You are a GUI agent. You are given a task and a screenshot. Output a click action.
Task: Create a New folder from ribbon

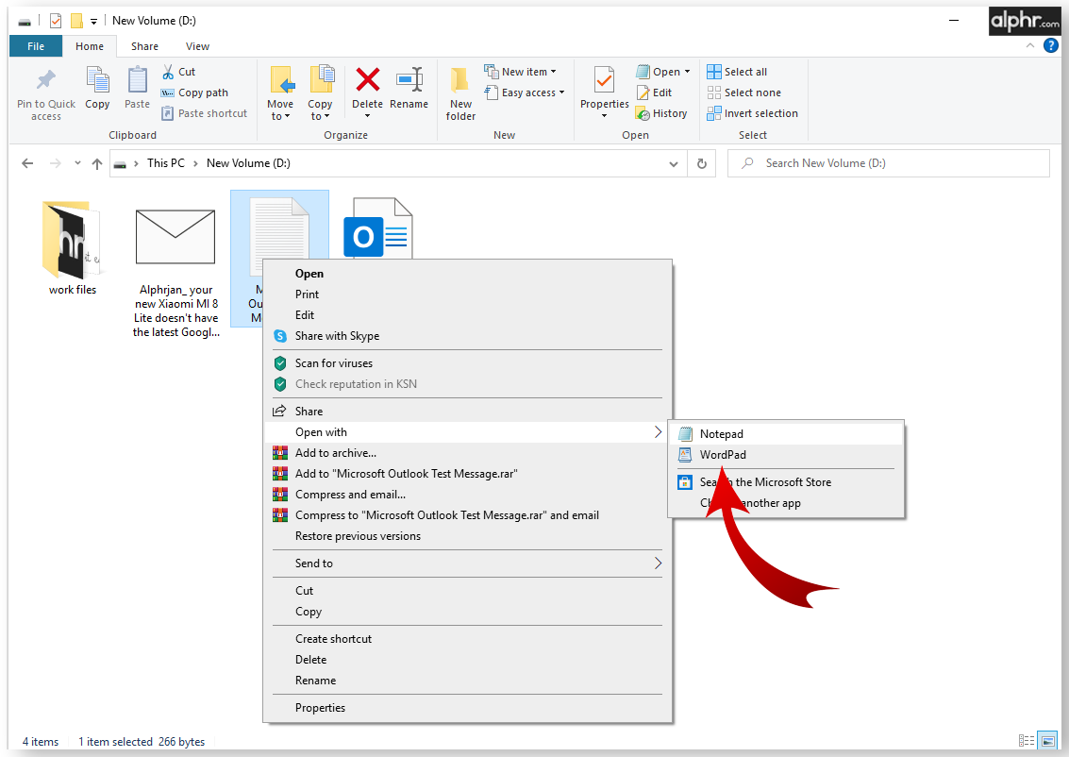point(460,94)
